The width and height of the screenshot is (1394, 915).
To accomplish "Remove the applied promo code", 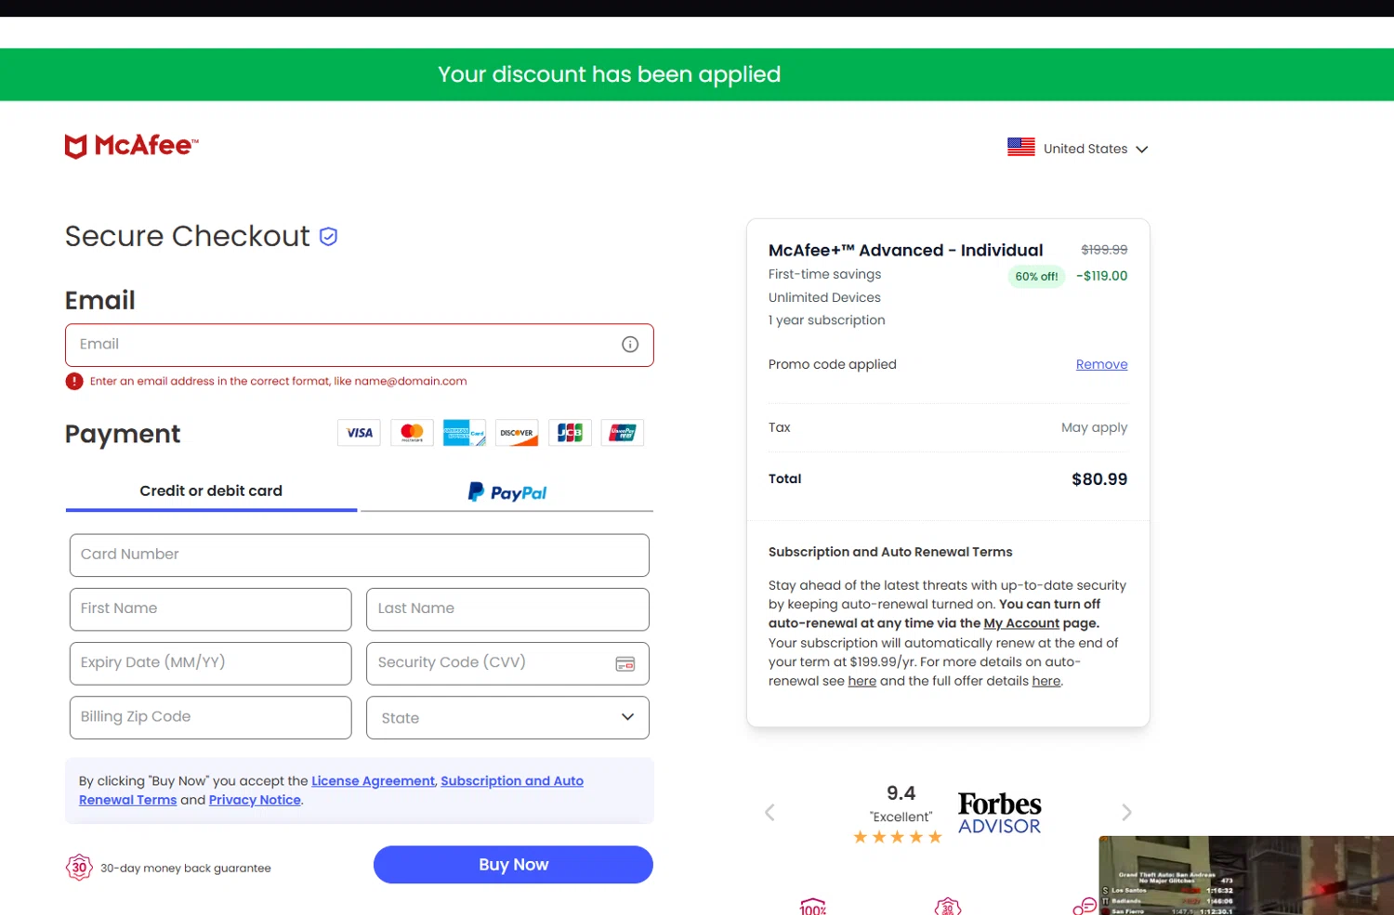I will click(1101, 365).
